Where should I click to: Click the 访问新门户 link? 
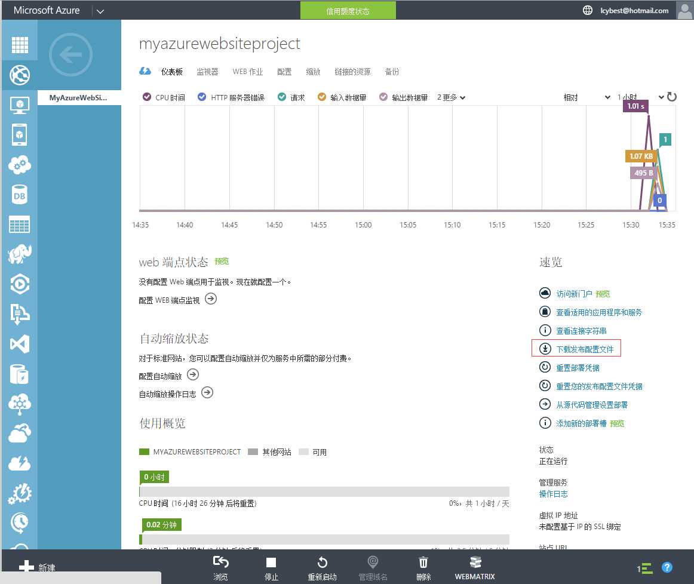pos(574,294)
